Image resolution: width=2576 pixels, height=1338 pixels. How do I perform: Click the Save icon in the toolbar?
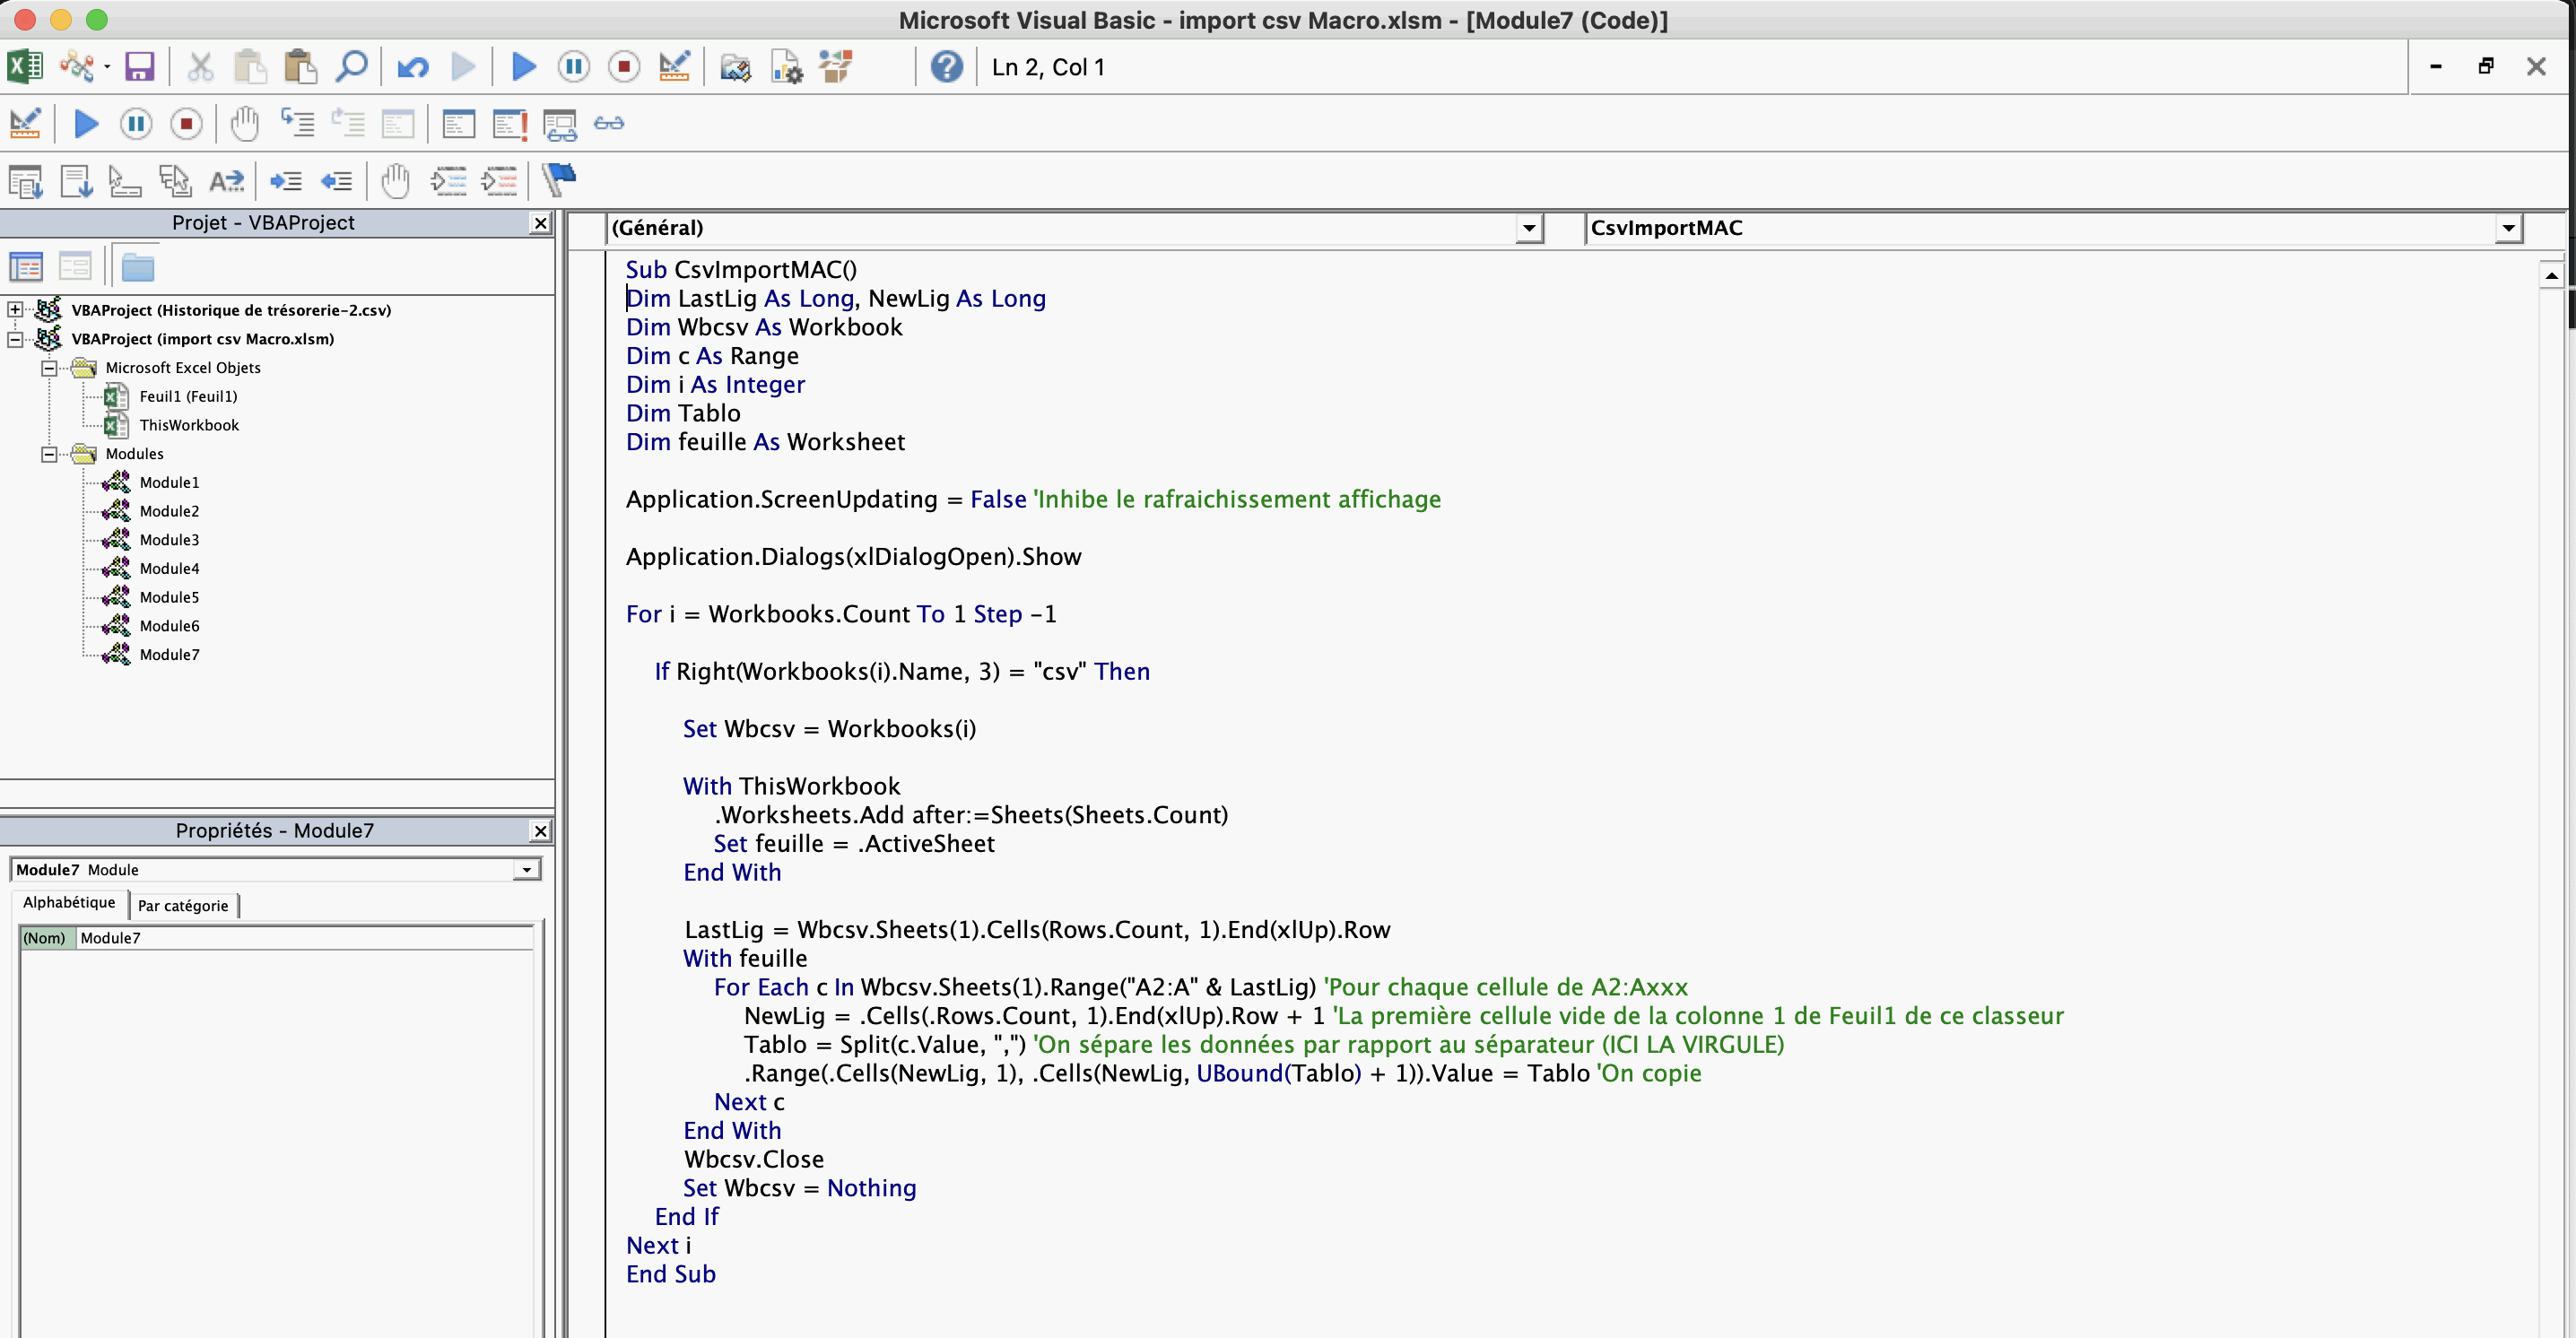pyautogui.click(x=139, y=67)
